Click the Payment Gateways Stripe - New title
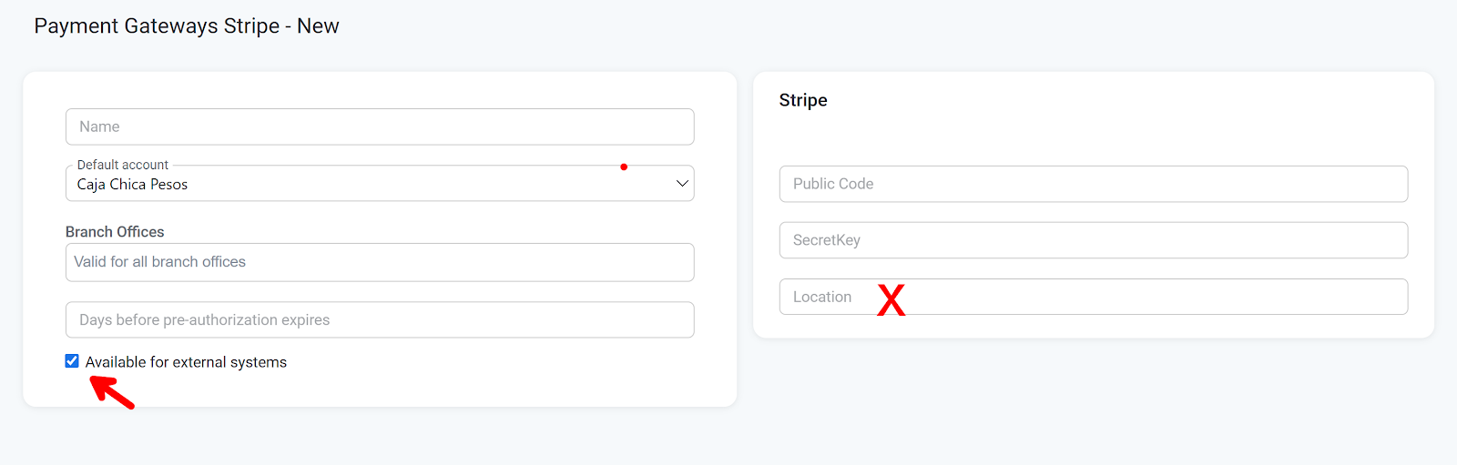 [187, 26]
